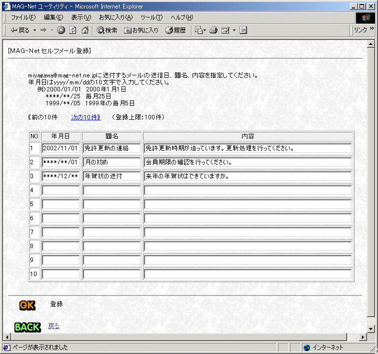Click the Back (戻る) toolbar arrow
378x354 pixels.
(x=20, y=30)
